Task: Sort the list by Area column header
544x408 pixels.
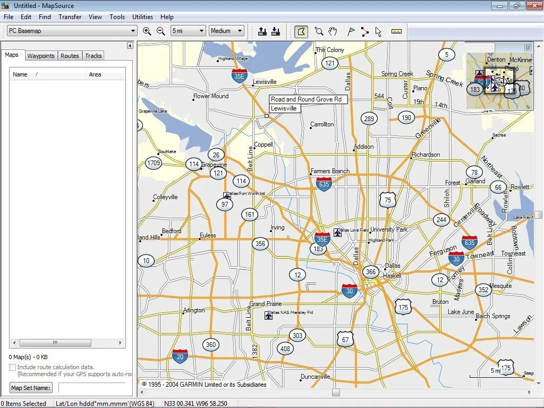Action: click(x=105, y=74)
